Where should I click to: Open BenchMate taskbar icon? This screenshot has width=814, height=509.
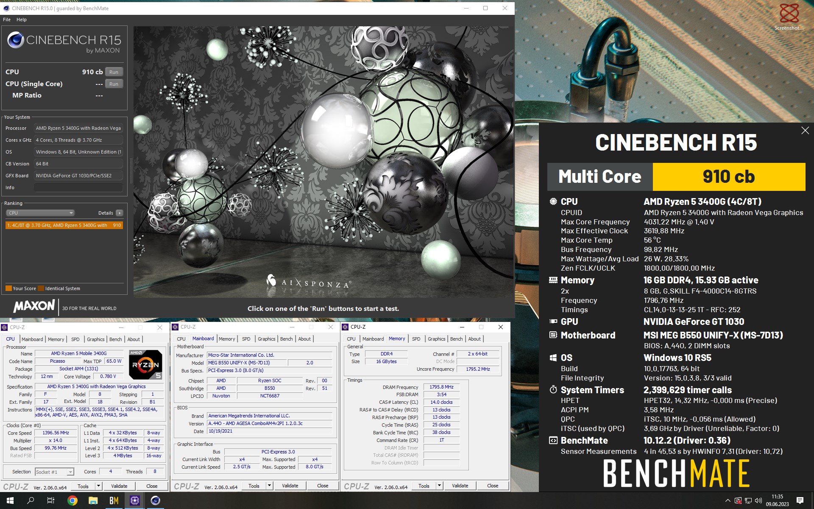(114, 501)
